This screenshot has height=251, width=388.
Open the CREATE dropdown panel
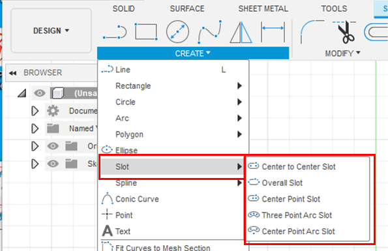coord(193,53)
